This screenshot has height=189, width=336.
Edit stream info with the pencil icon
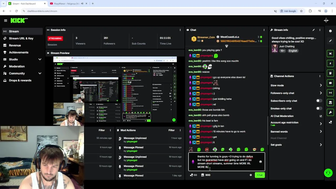point(313,30)
